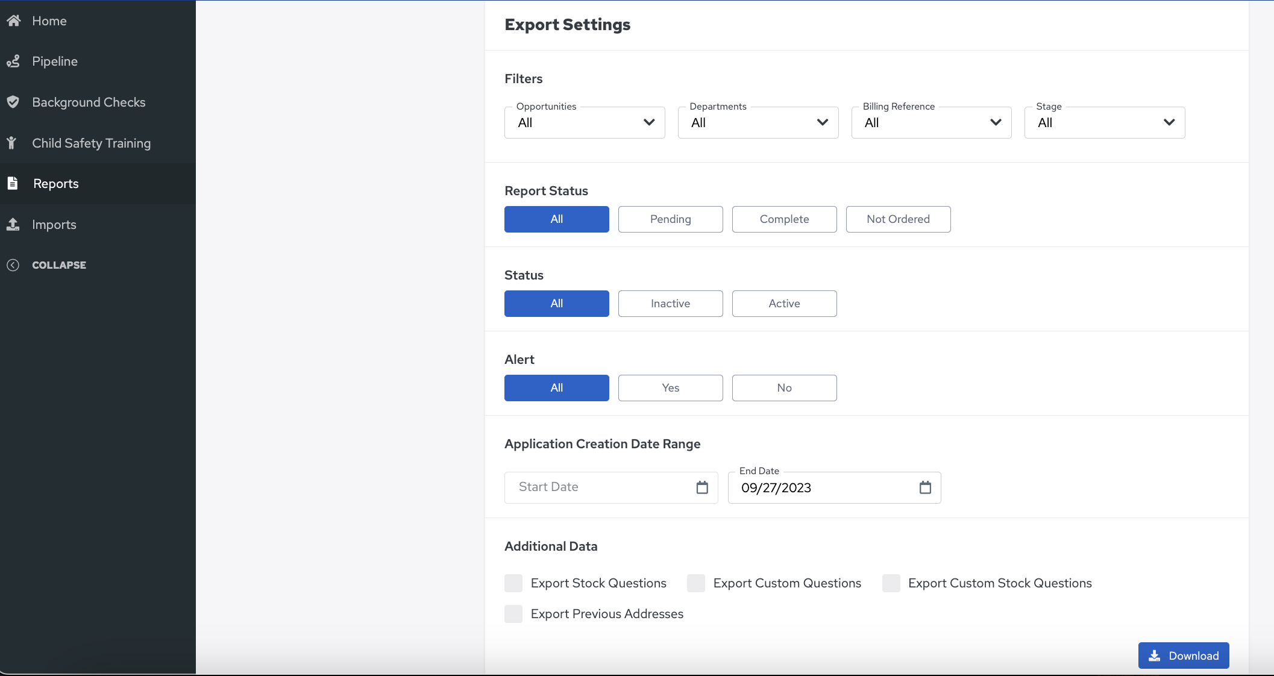Filter Status by Inactive
Screen dimensions: 1274x676
(671, 304)
